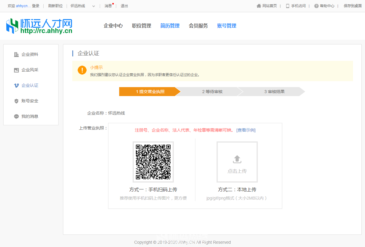
Task: Open the 企业中心 menu
Action: point(113,26)
